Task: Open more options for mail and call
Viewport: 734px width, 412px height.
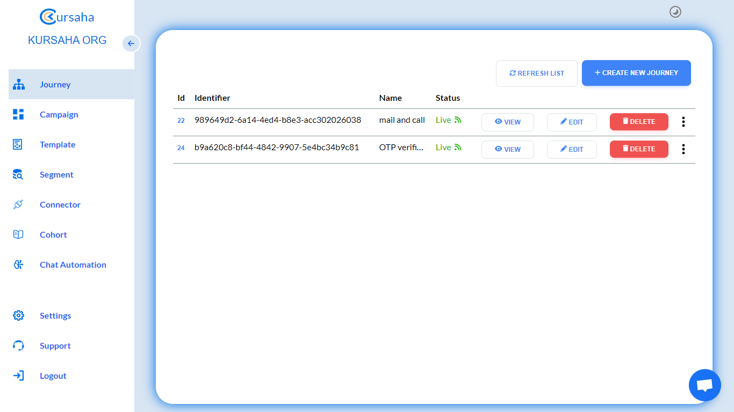Action: click(683, 122)
